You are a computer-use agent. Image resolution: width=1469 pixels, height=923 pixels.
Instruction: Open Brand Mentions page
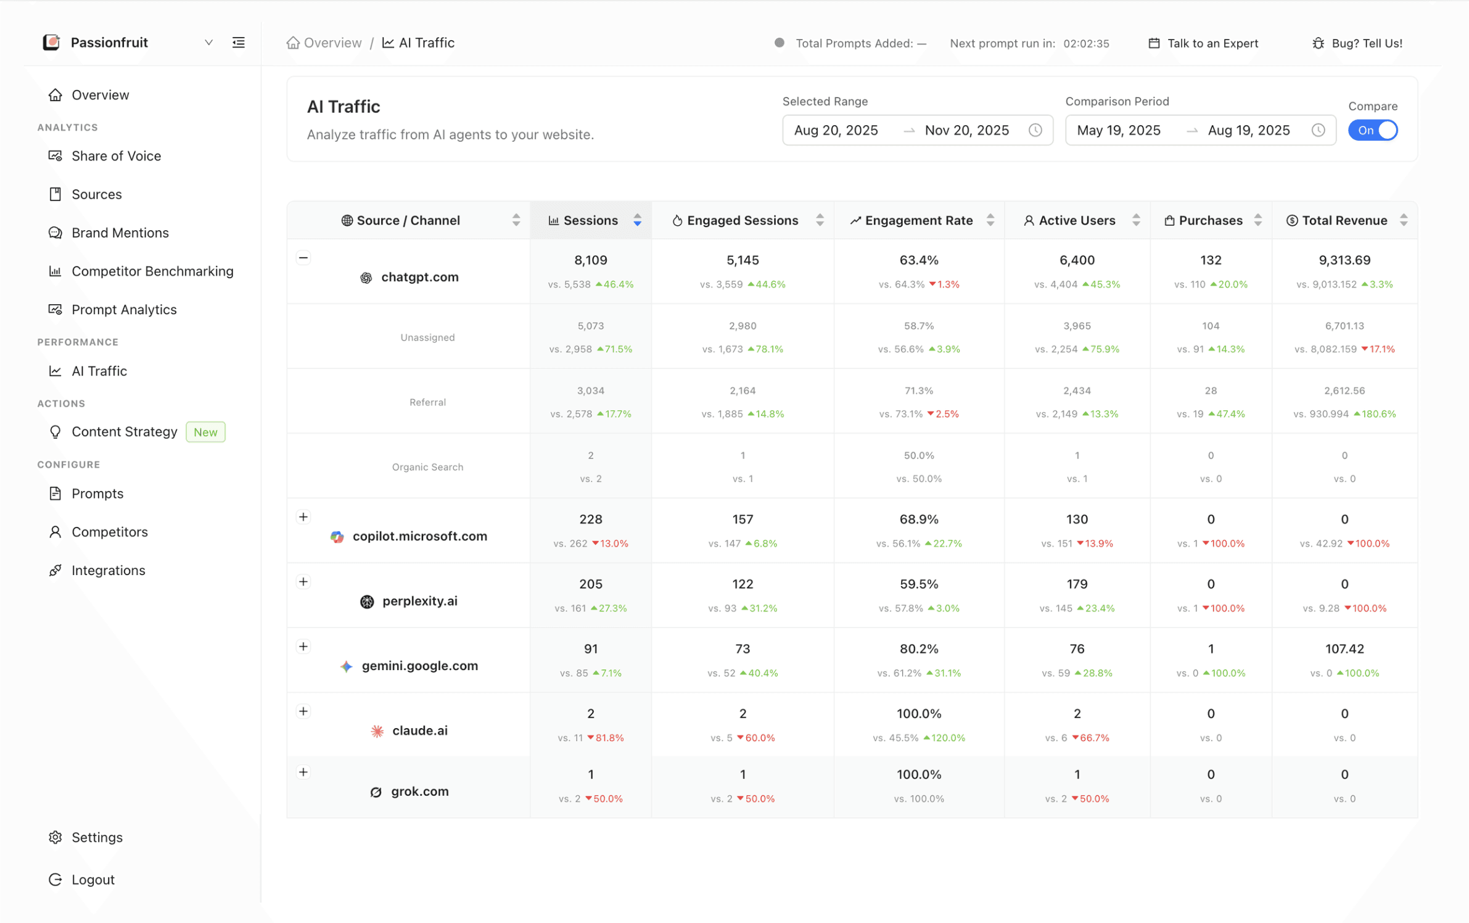pos(120,233)
